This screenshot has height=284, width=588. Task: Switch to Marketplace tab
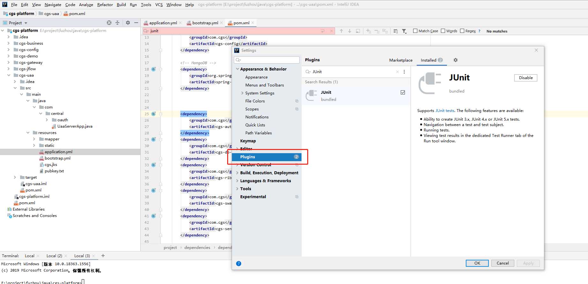click(x=401, y=60)
